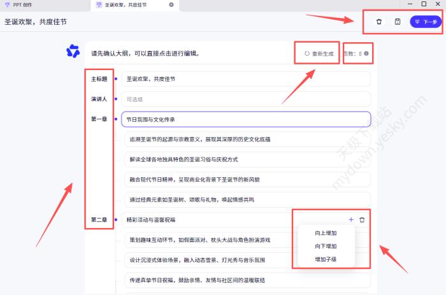Select the 解读全球各地独具特色的圣诞习俗 outline item
Viewport: 446px width, 295px height.
pyautogui.click(x=245, y=159)
